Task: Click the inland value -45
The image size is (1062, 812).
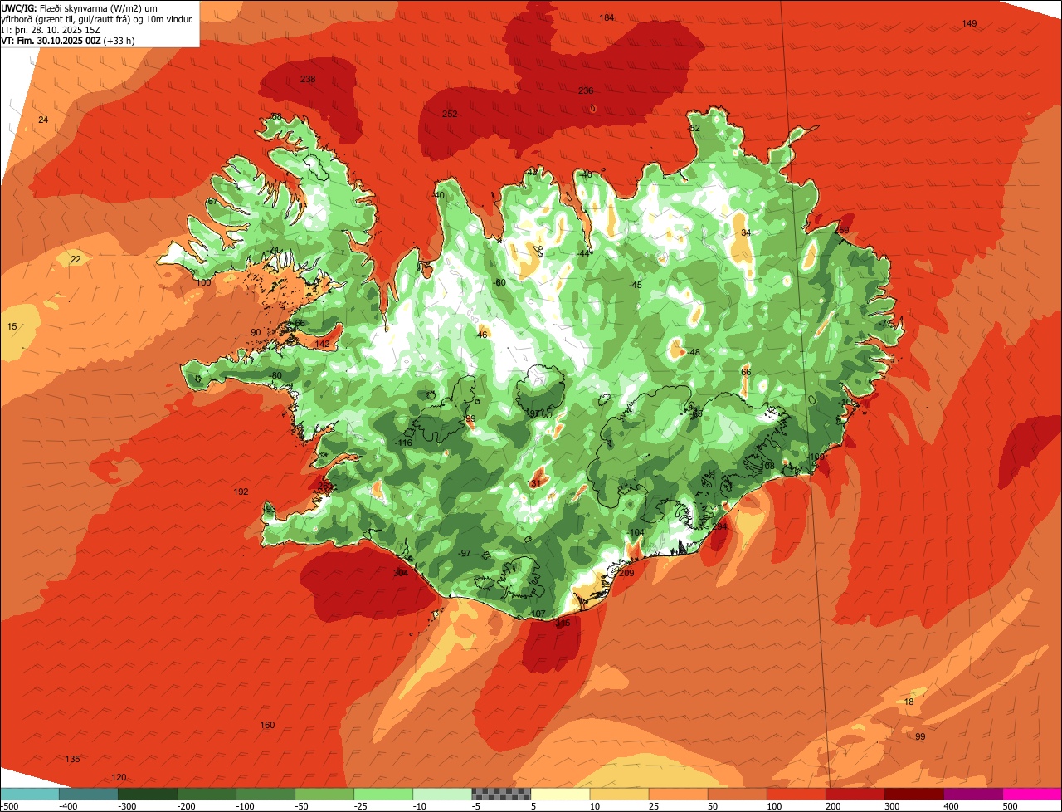Action: coord(636,285)
